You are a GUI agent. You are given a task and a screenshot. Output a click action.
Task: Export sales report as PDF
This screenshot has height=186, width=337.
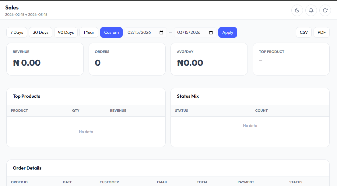pyautogui.click(x=321, y=33)
